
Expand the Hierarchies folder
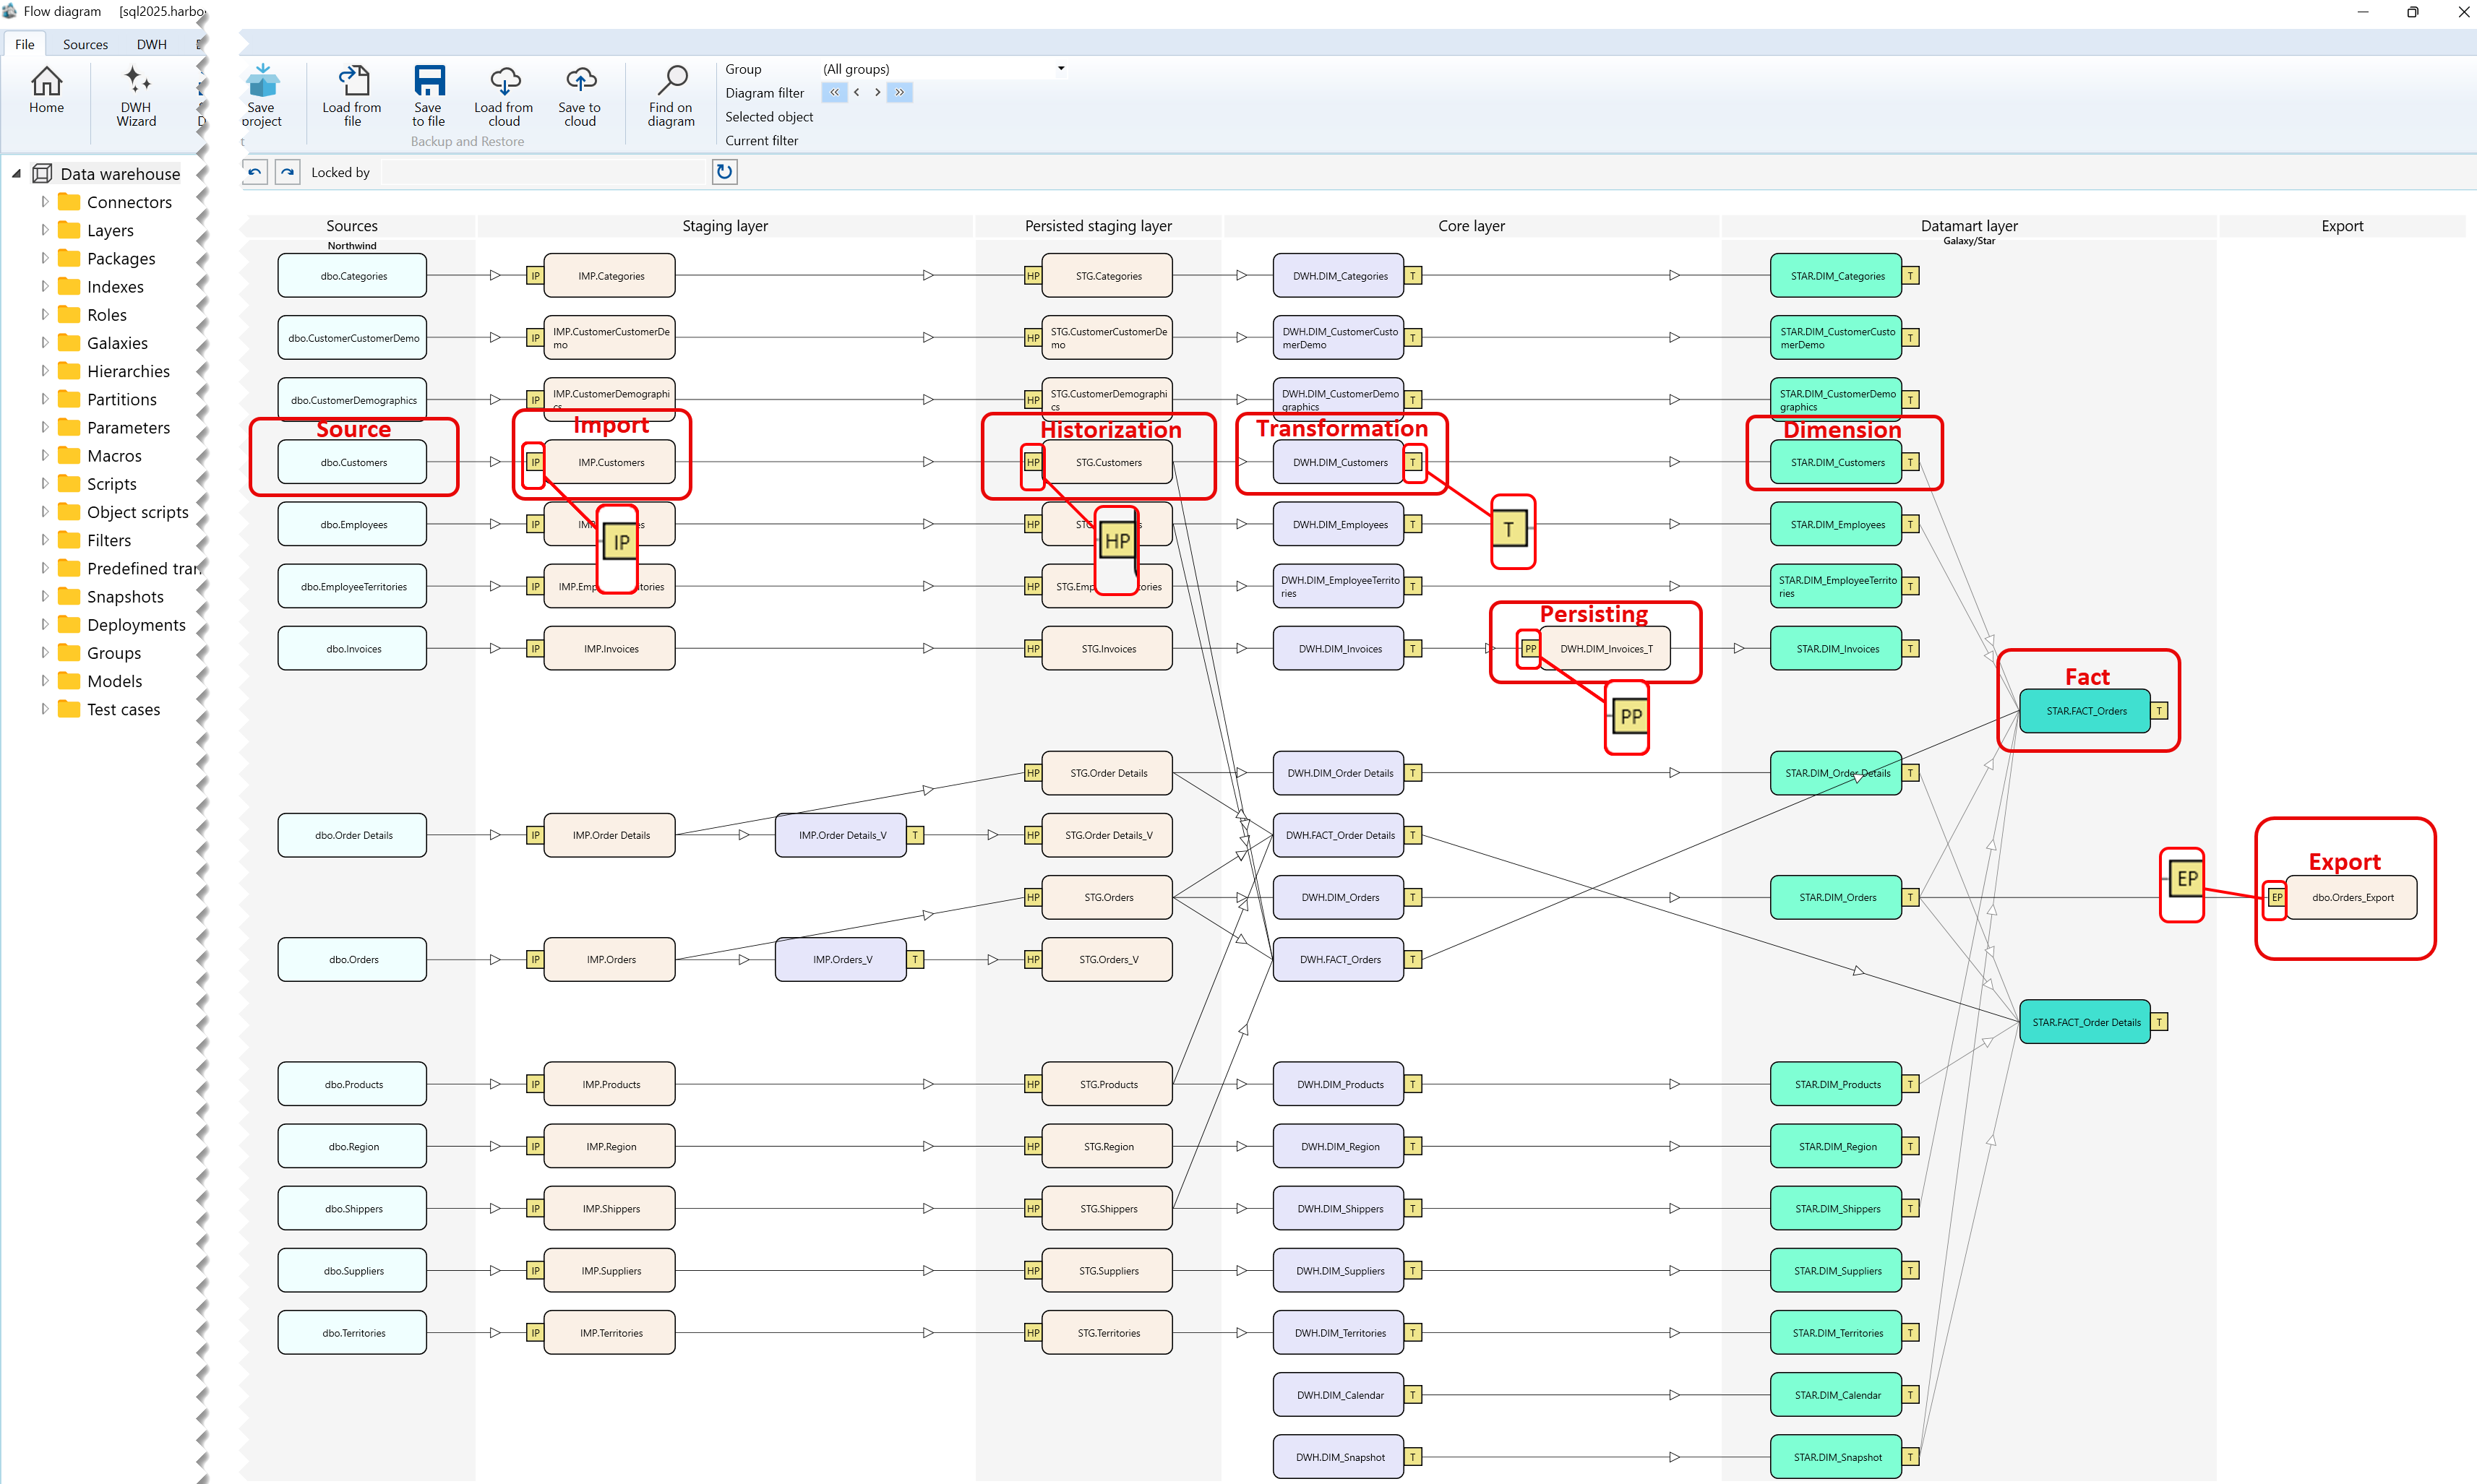coord(44,371)
